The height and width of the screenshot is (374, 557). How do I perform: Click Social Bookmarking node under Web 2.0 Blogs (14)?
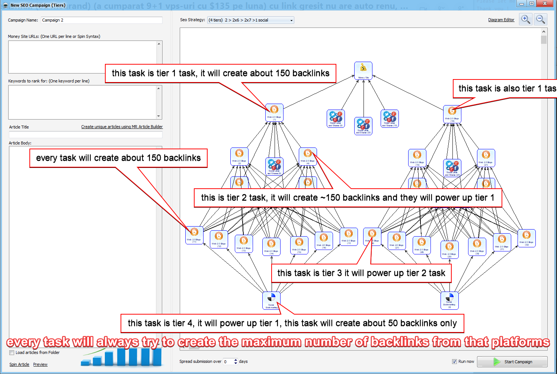(x=271, y=301)
